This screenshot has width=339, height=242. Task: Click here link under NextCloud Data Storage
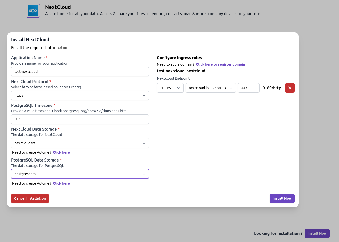point(61,152)
